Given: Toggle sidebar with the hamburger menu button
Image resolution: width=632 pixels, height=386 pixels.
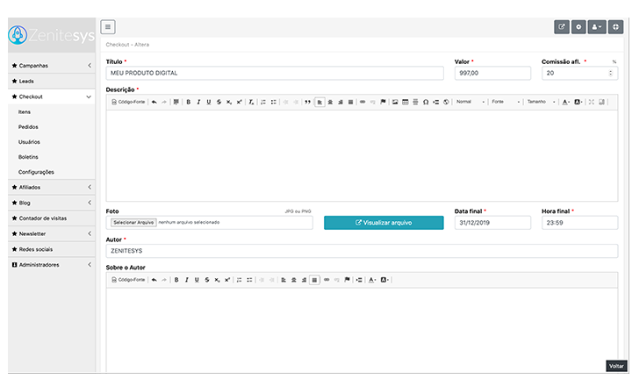Looking at the screenshot, I should tap(108, 27).
